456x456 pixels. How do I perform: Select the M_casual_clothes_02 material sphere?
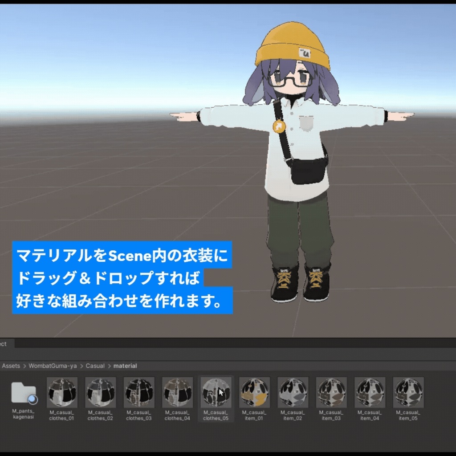(101, 393)
